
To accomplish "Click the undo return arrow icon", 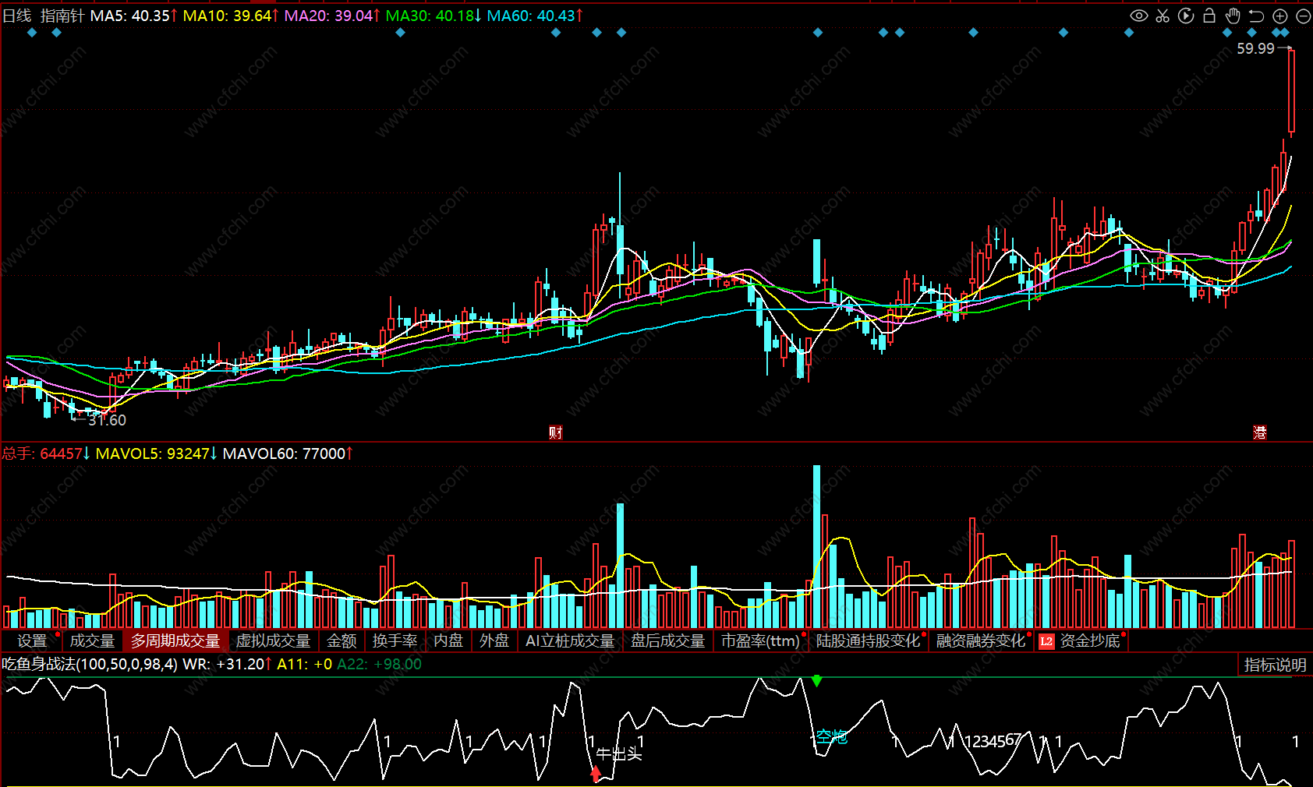I will (1256, 16).
